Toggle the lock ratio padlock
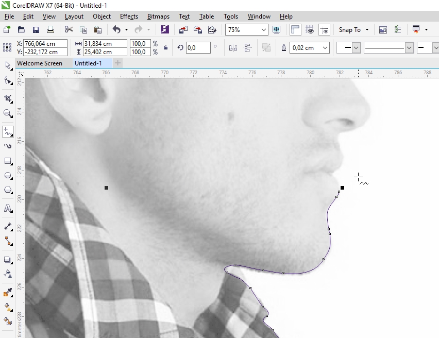439x338 pixels. (165, 48)
